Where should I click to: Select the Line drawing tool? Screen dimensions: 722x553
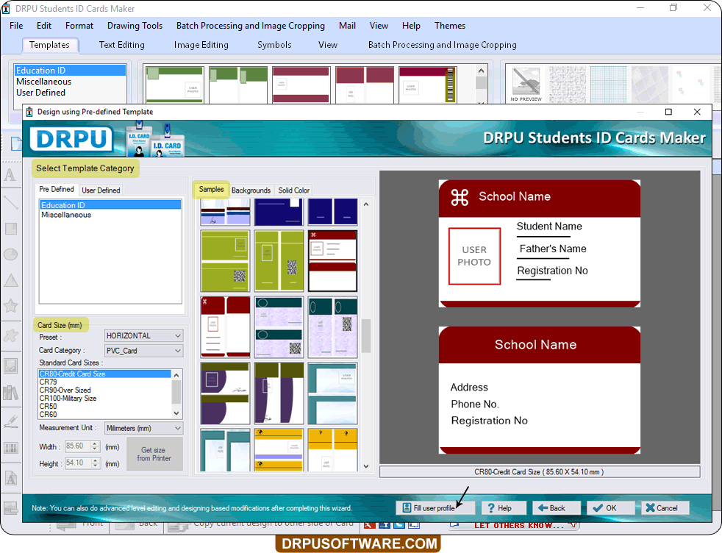coord(10,202)
